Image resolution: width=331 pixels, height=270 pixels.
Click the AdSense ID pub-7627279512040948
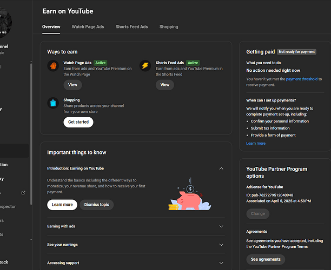coord(269,195)
